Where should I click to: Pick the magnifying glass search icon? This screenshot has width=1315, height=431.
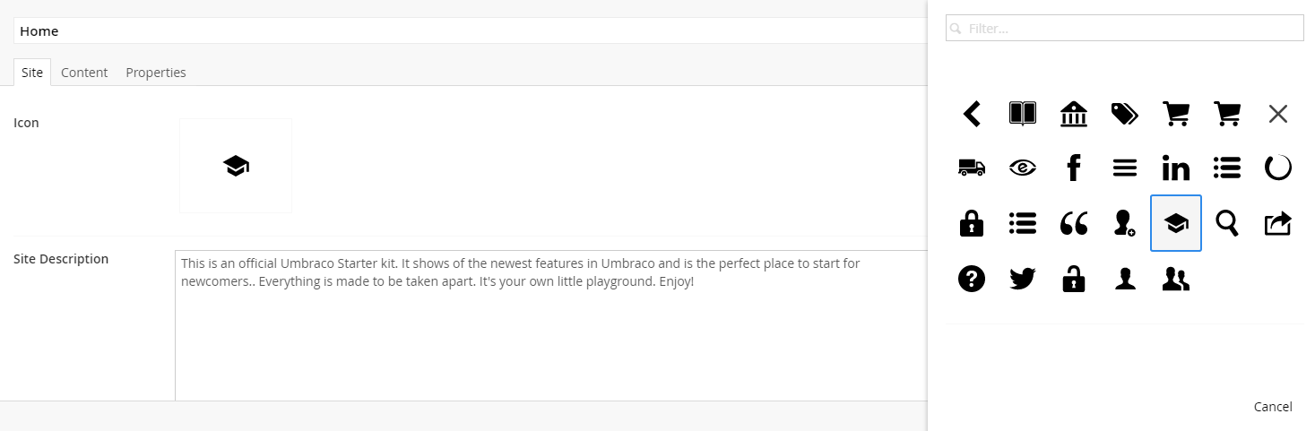(1227, 223)
